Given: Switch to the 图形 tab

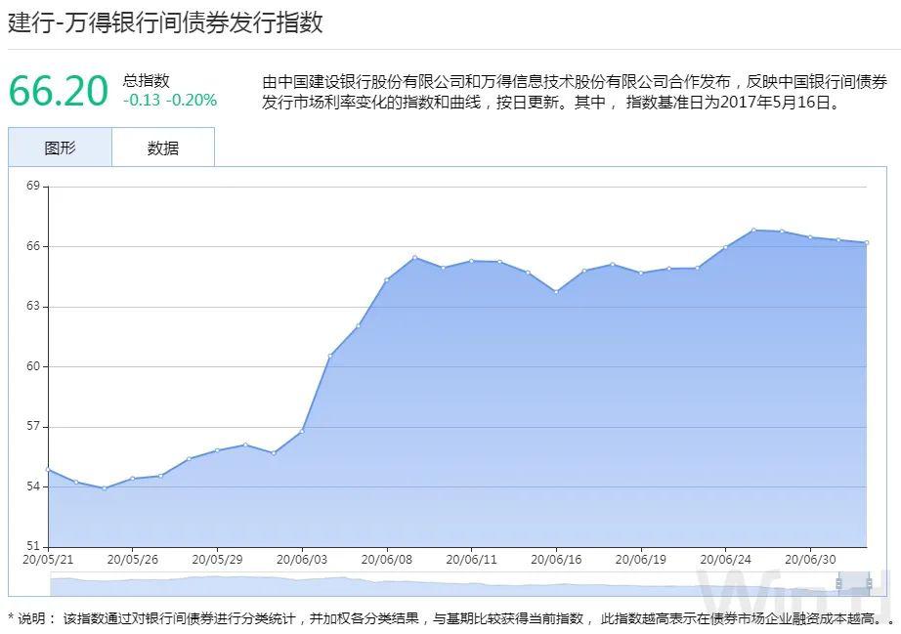Looking at the screenshot, I should point(60,148).
